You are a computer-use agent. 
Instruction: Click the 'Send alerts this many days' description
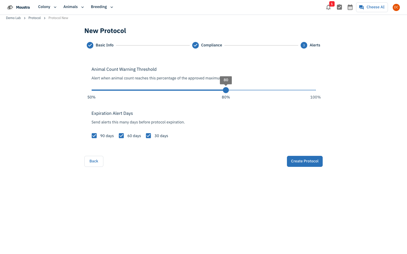tap(138, 122)
